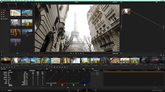Select the green garden aerial clip thumbnail
Image resolution: width=165 pixels, height=92 pixels.
[135, 61]
